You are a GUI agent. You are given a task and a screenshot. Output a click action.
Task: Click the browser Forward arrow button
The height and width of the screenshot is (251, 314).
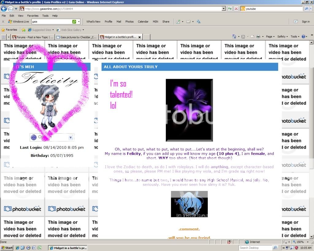pos(10,9)
